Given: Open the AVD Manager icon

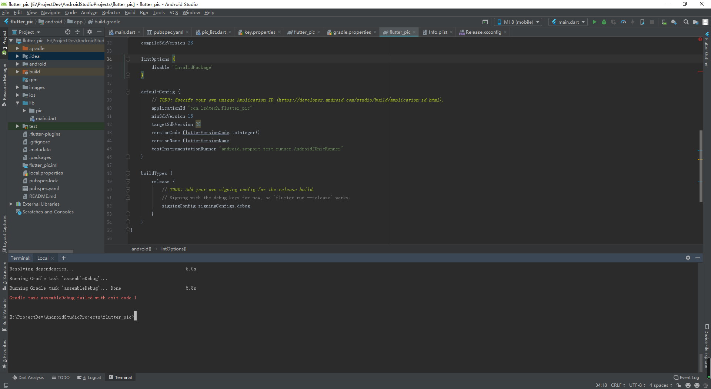Looking at the screenshot, I should [664, 22].
